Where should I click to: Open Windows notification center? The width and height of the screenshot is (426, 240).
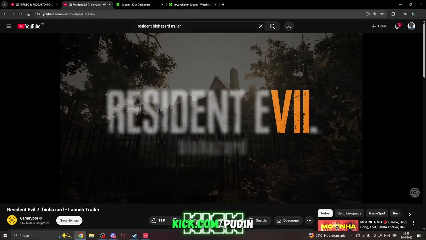(x=419, y=236)
